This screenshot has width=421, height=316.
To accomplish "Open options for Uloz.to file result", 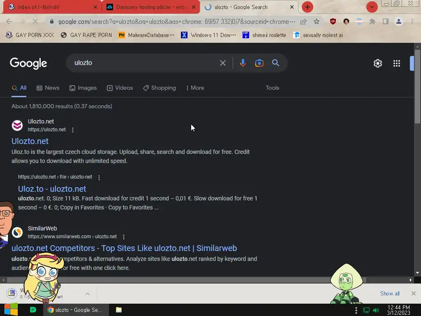I will (99, 178).
